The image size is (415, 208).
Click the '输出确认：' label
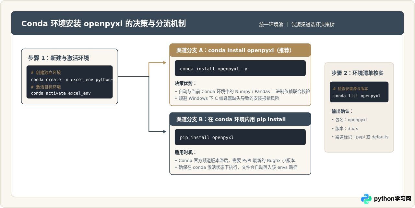coord(342,111)
